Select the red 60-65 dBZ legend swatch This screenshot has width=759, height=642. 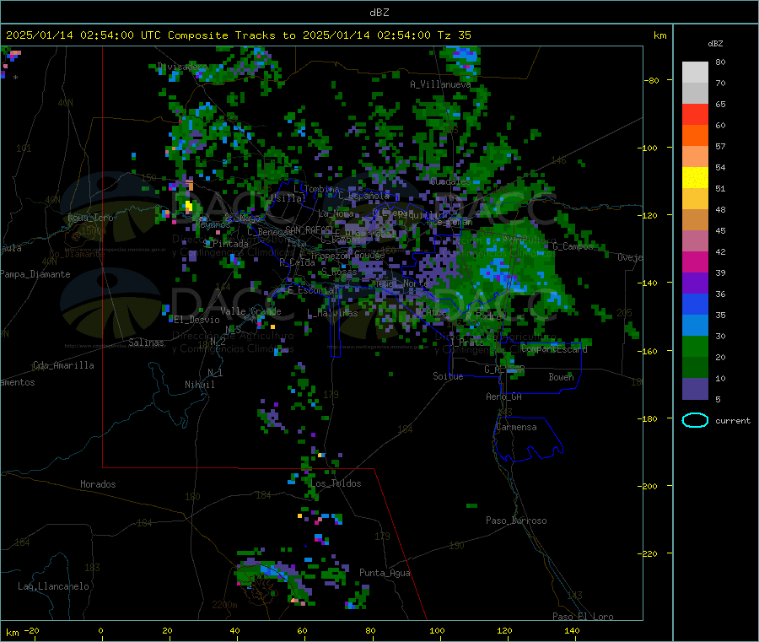[x=695, y=114]
